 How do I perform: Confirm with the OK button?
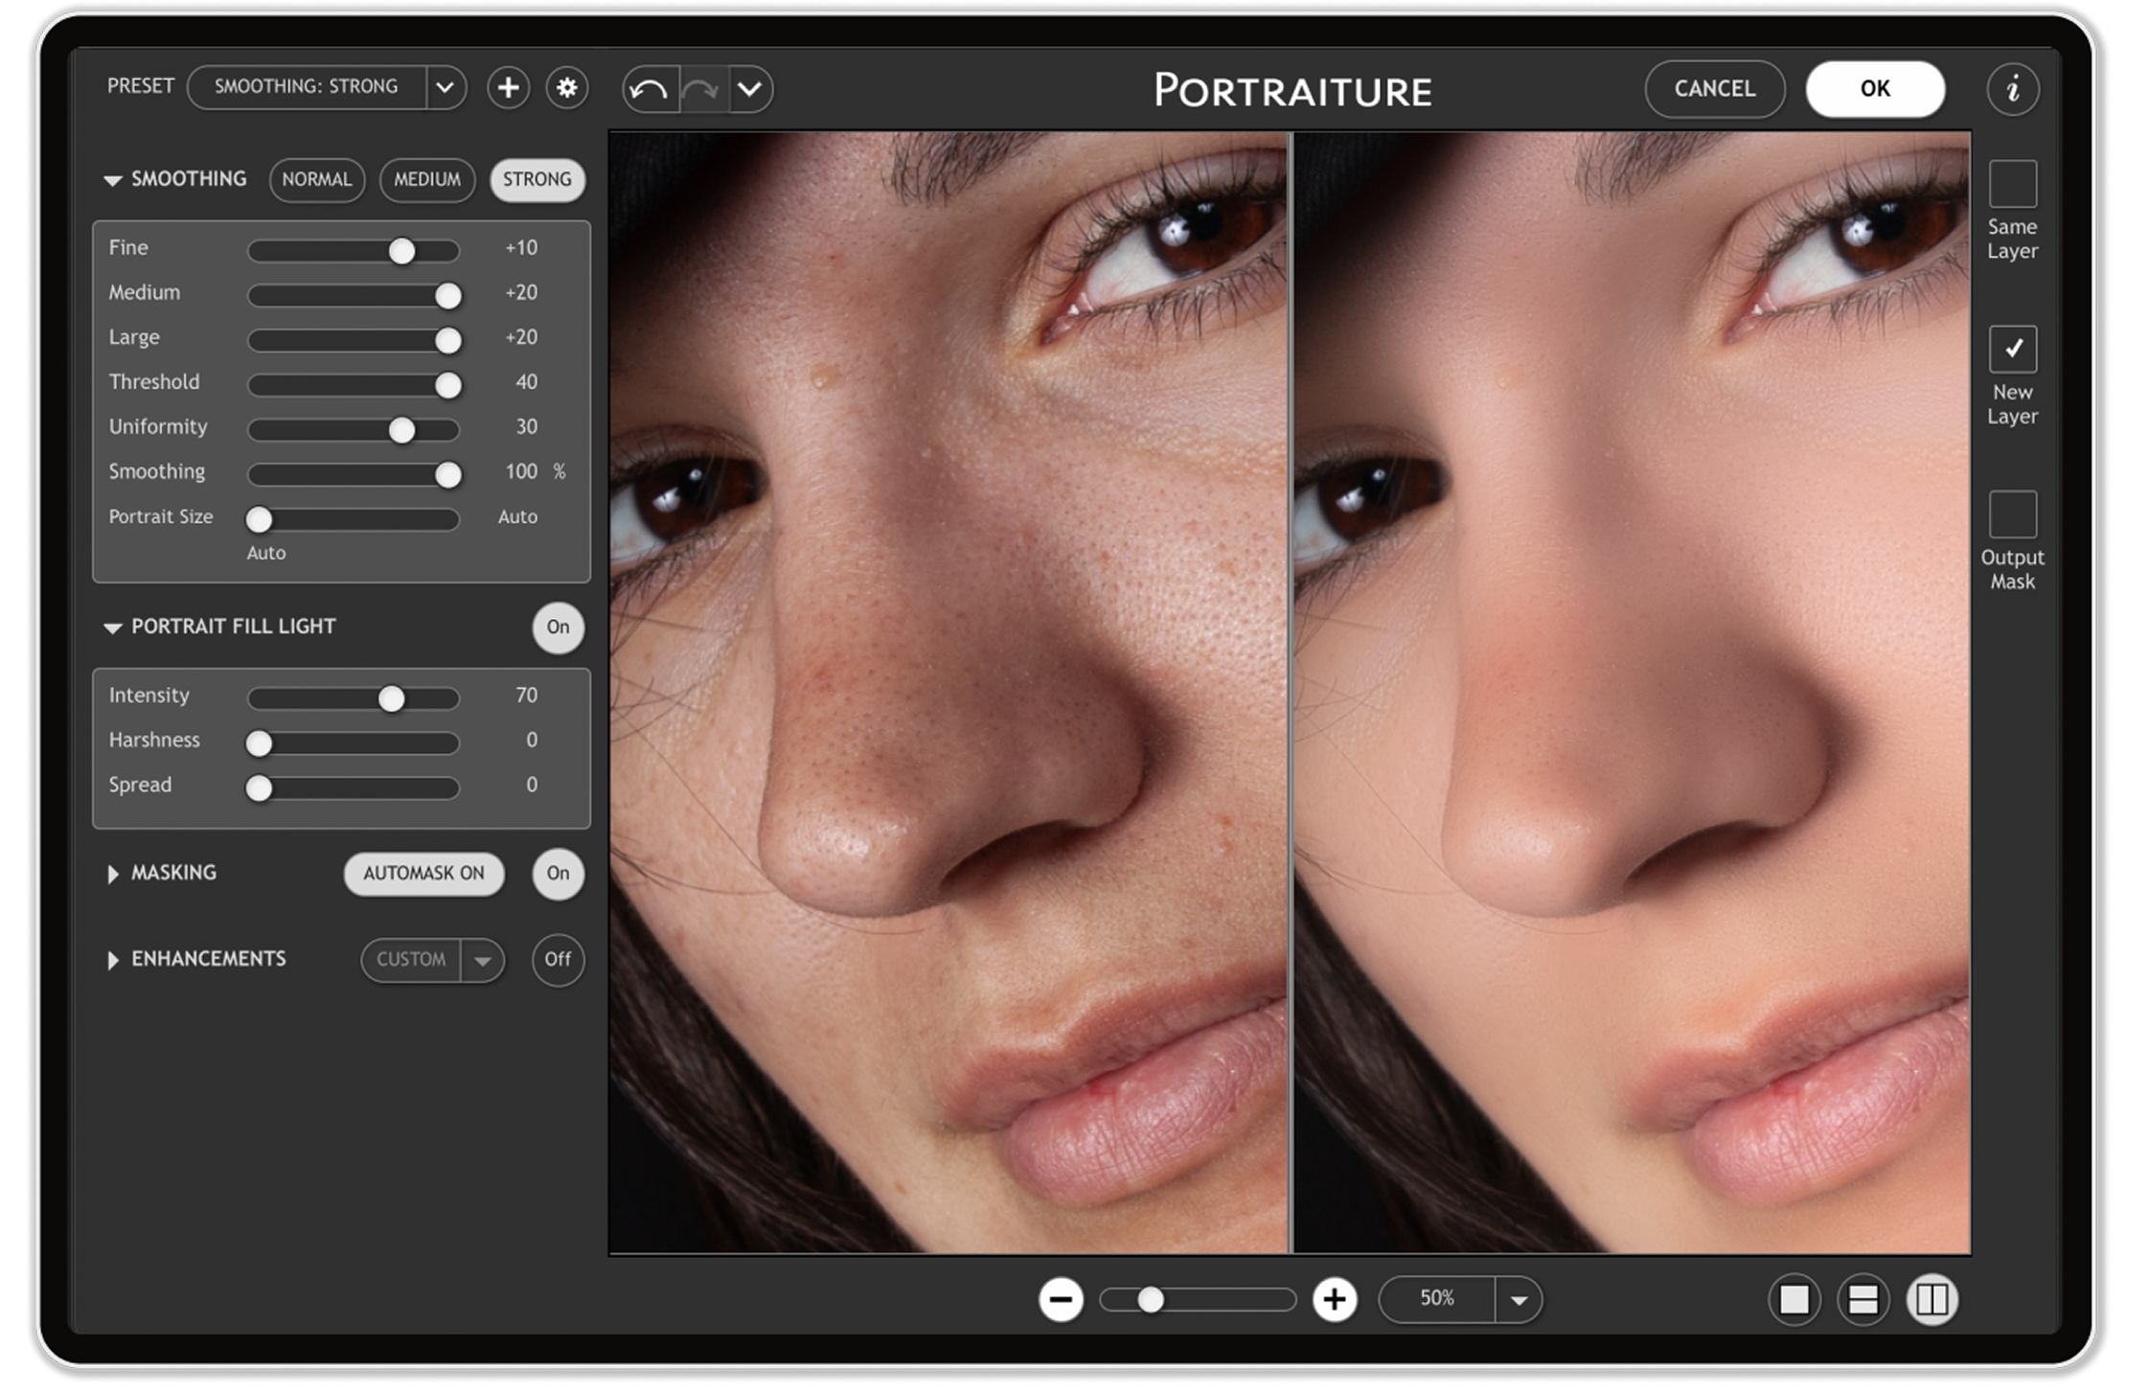click(1875, 89)
